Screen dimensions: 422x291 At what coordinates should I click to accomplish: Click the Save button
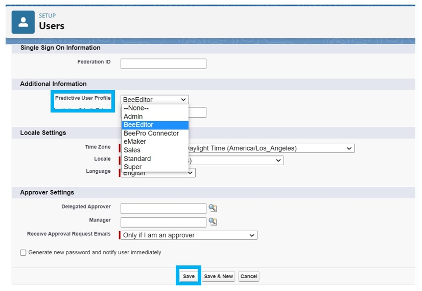(x=189, y=276)
